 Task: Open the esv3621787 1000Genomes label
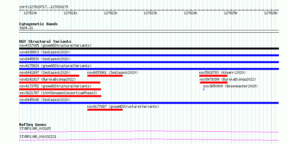(x=58, y=93)
